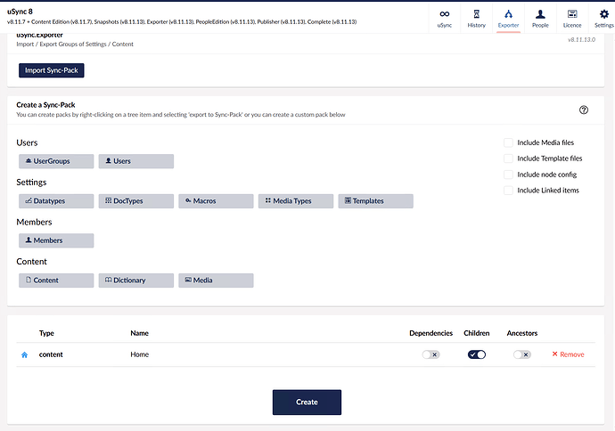Viewport: 615px width, 431px height.
Task: Check Include Template files option
Action: (x=508, y=159)
